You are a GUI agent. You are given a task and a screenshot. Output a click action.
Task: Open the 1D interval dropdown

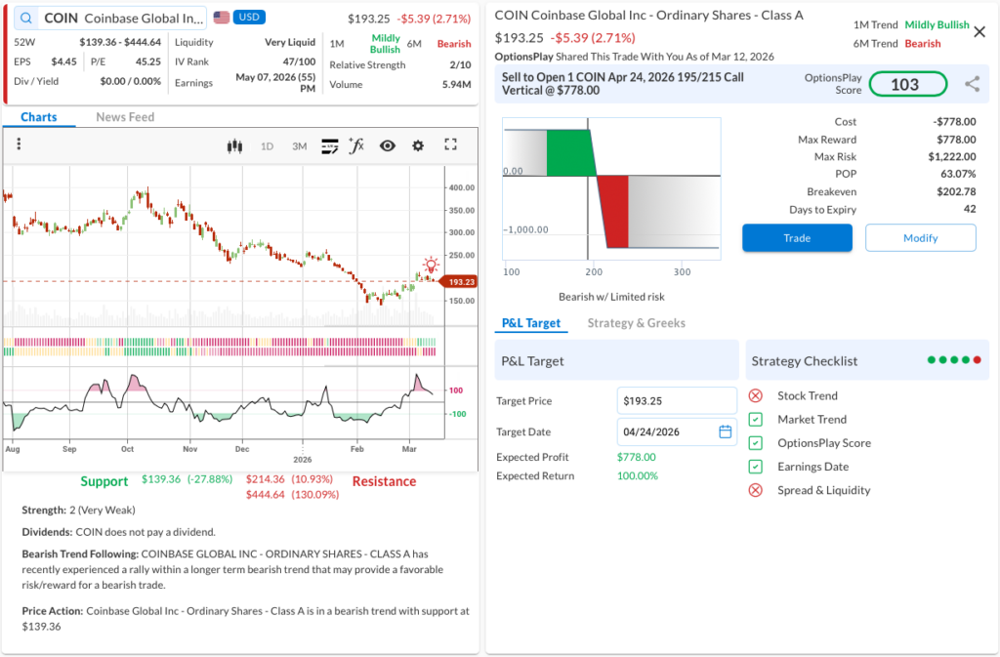[x=267, y=145]
